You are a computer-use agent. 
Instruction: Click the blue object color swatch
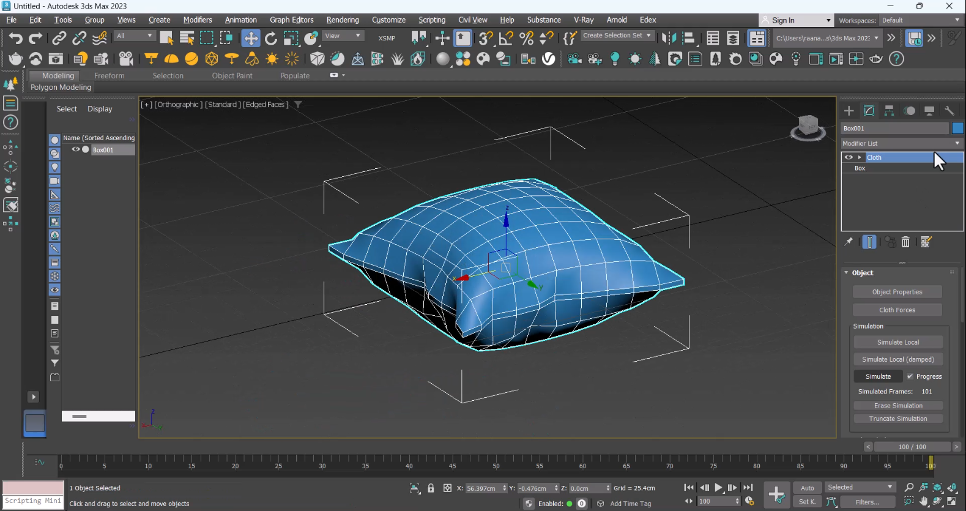957,128
